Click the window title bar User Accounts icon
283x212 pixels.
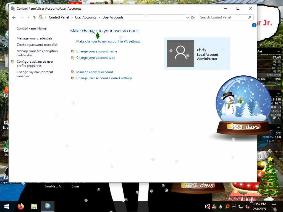[13, 8]
